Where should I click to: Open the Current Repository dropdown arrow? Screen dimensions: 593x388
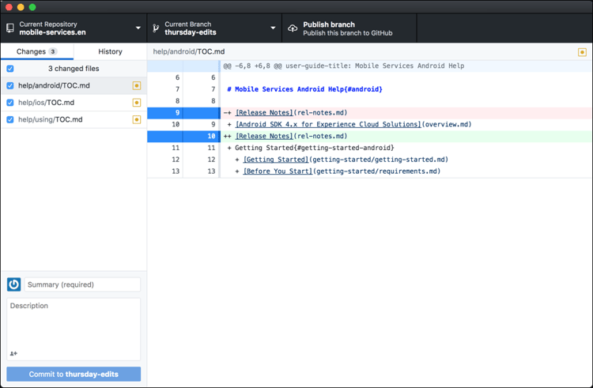tap(138, 28)
